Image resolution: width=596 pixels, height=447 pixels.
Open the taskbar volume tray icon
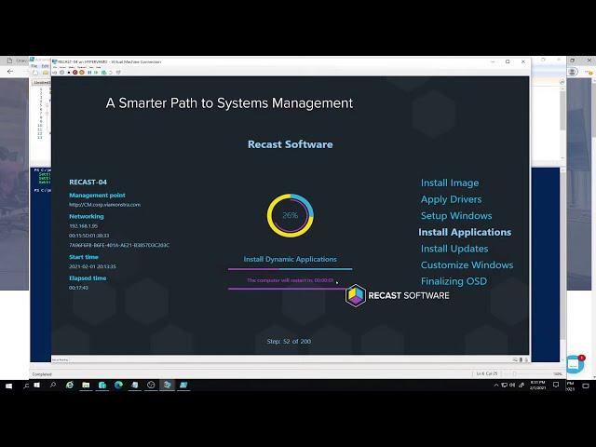tap(512, 385)
